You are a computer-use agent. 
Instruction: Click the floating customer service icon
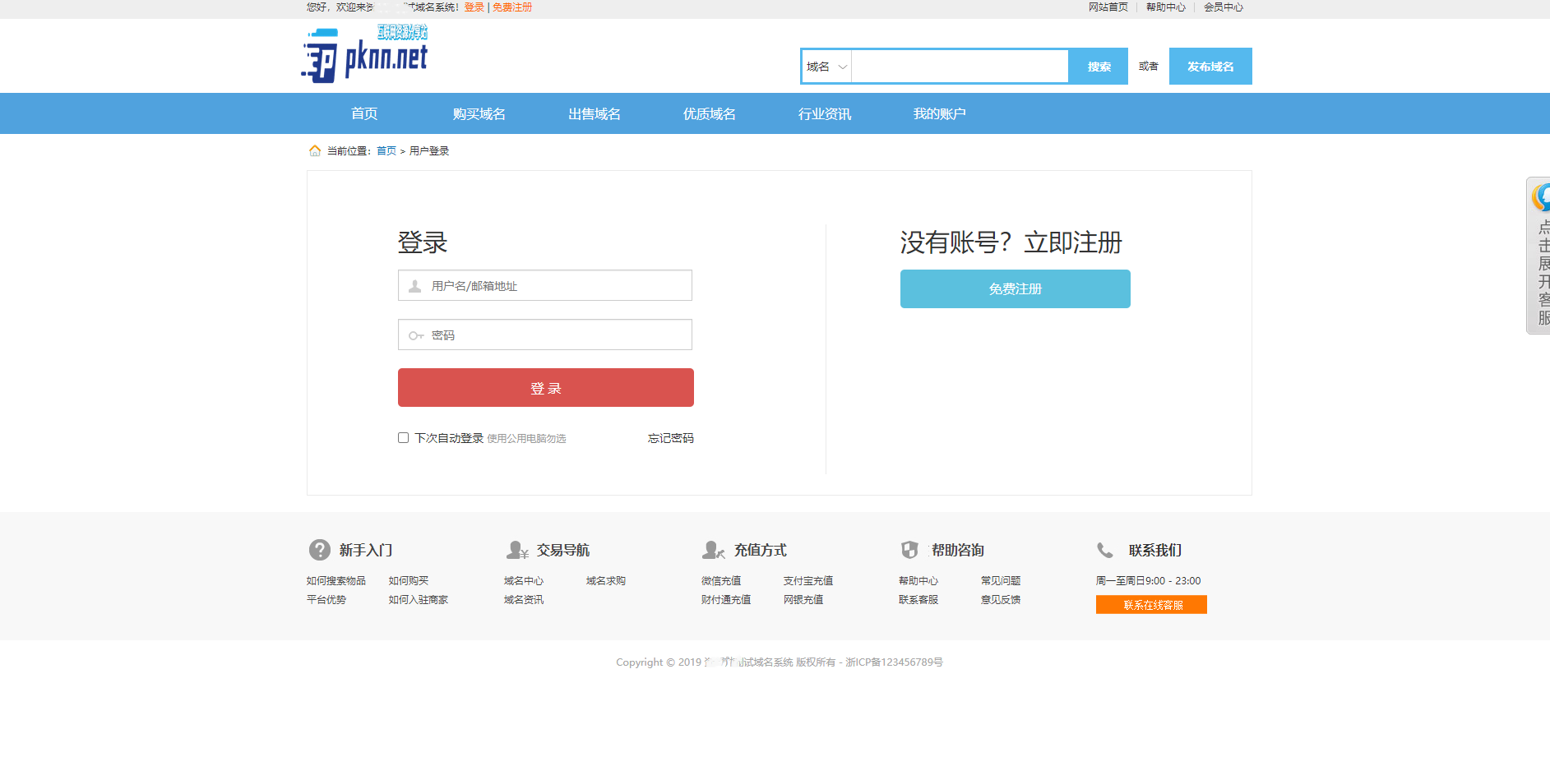click(1542, 196)
